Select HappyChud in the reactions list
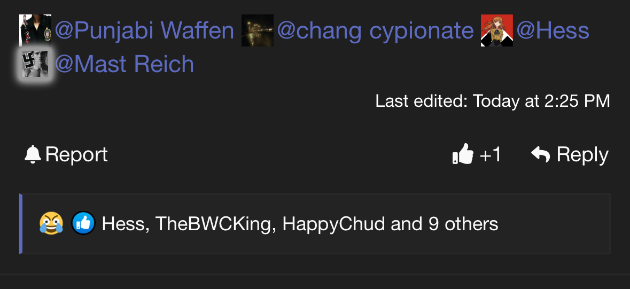The height and width of the screenshot is (289, 630). (333, 224)
